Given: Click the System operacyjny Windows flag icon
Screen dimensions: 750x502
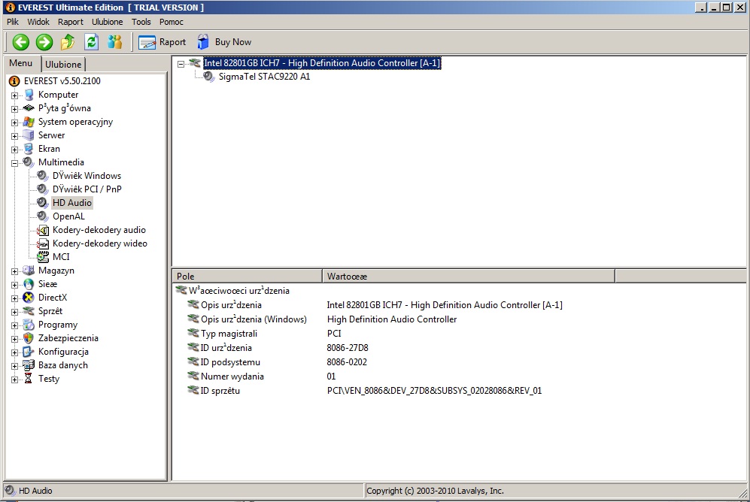Looking at the screenshot, I should (x=29, y=122).
